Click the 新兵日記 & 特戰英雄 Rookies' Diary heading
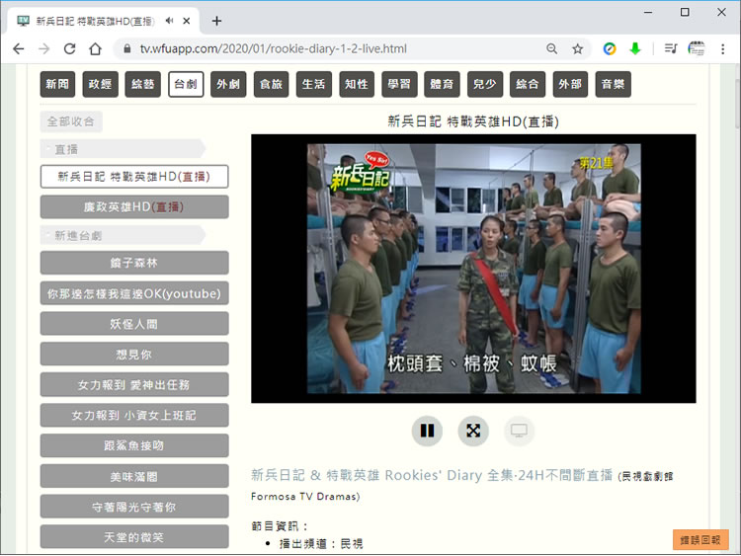Viewport: 741px width, 556px height. pyautogui.click(x=432, y=475)
